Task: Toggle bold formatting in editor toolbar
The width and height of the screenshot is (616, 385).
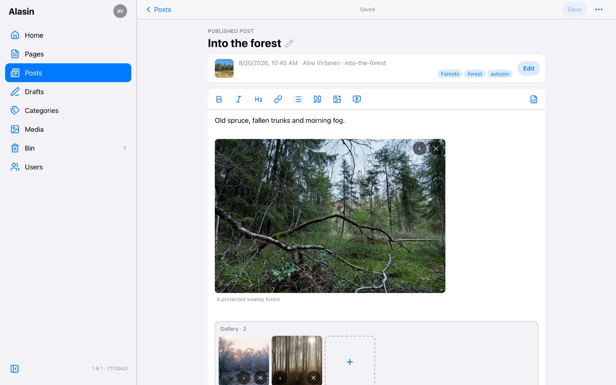Action: [219, 99]
